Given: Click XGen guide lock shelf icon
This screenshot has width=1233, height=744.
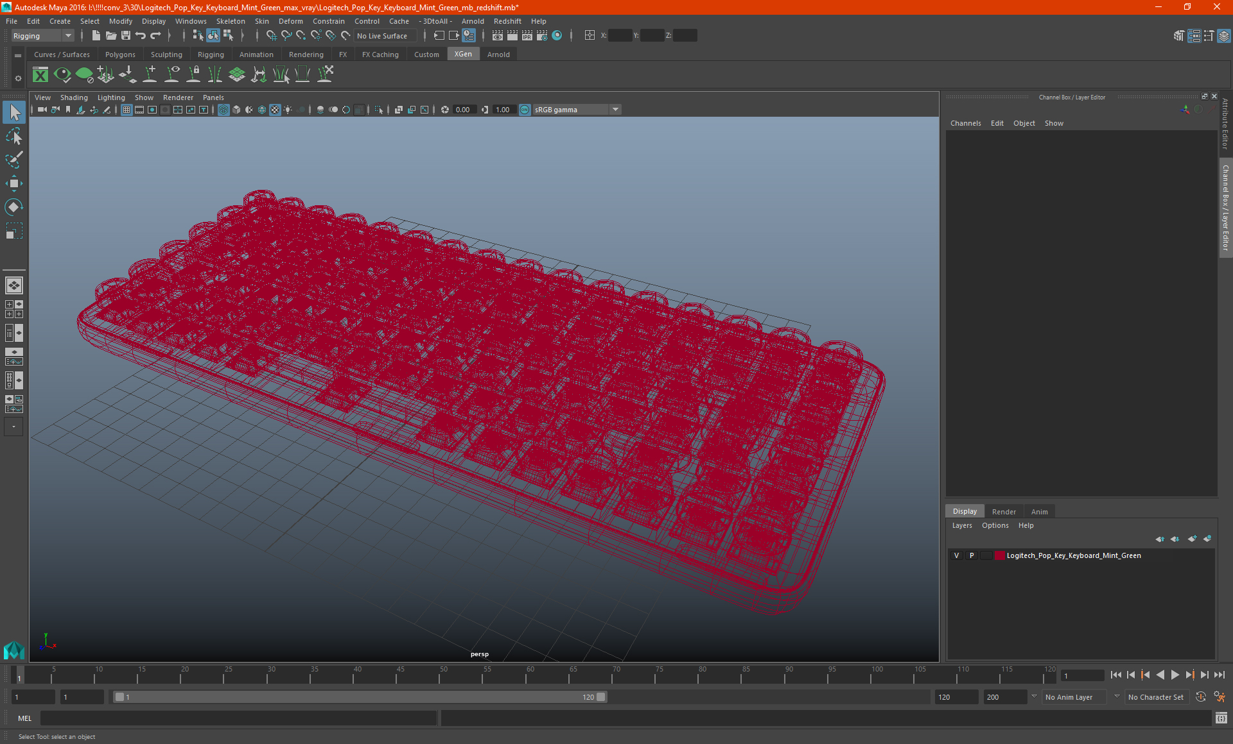Looking at the screenshot, I should (x=193, y=75).
